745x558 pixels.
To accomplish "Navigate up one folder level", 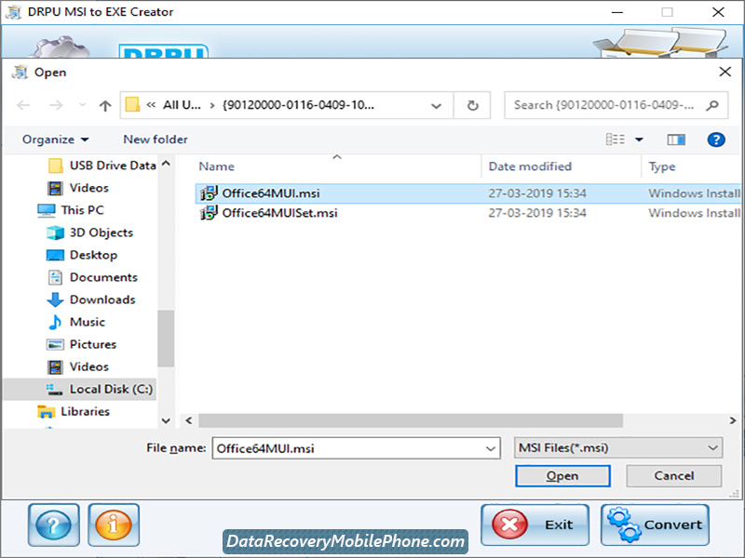I will coord(104,105).
